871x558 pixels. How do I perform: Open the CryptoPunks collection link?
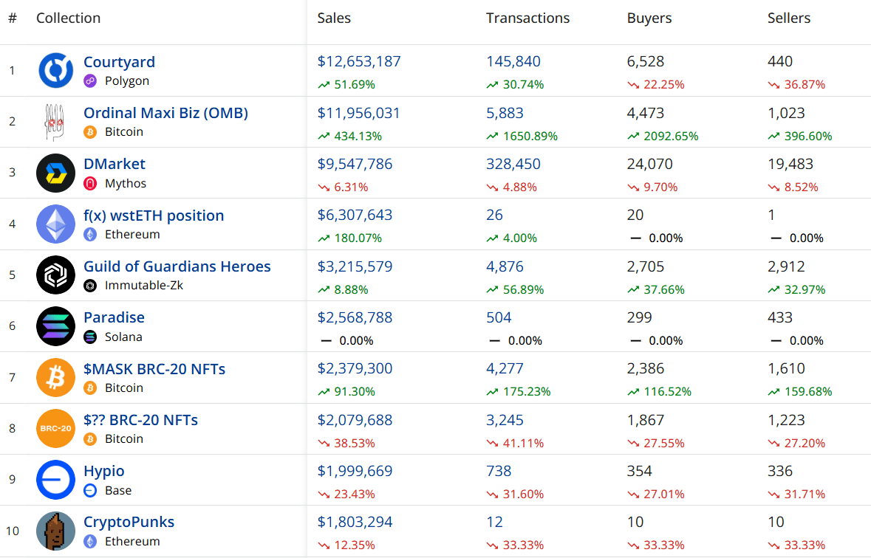tap(129, 523)
